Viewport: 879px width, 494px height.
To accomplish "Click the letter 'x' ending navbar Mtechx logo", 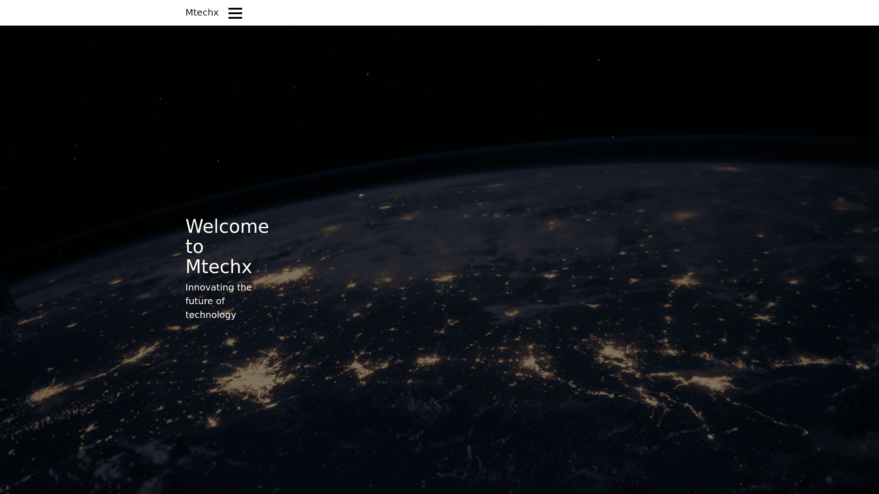I will (216, 13).
